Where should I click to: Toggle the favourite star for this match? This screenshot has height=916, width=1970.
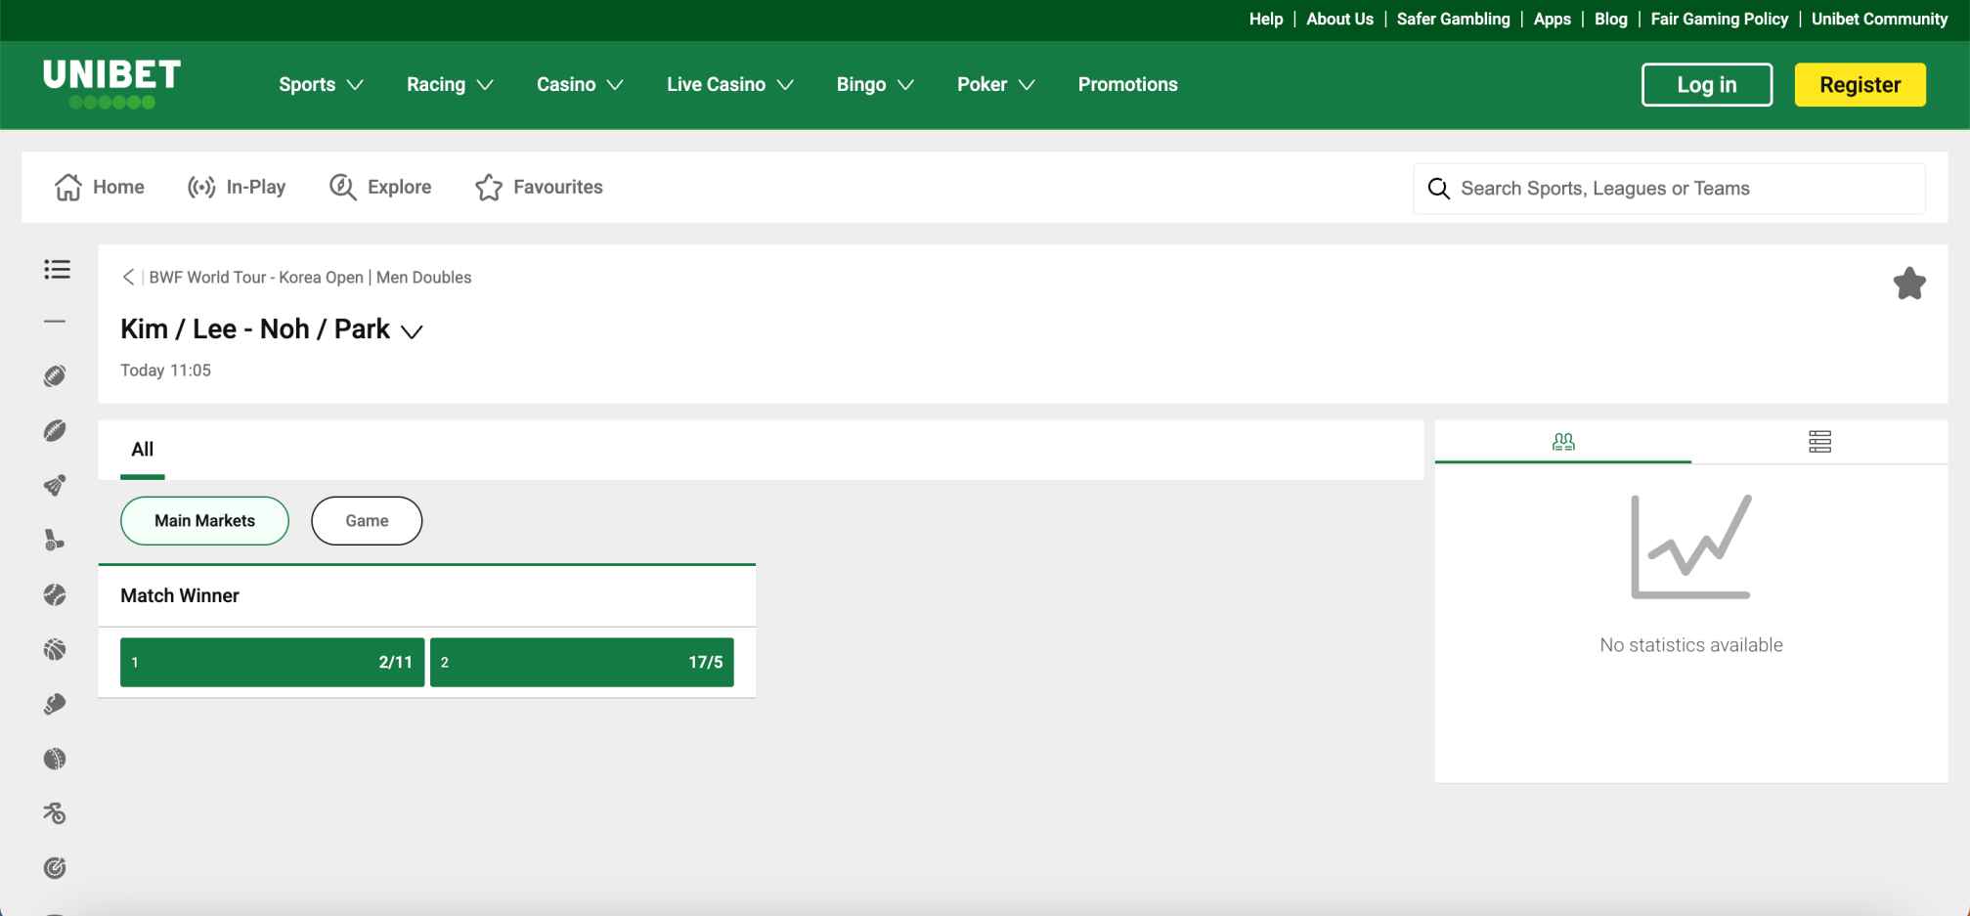click(1908, 283)
